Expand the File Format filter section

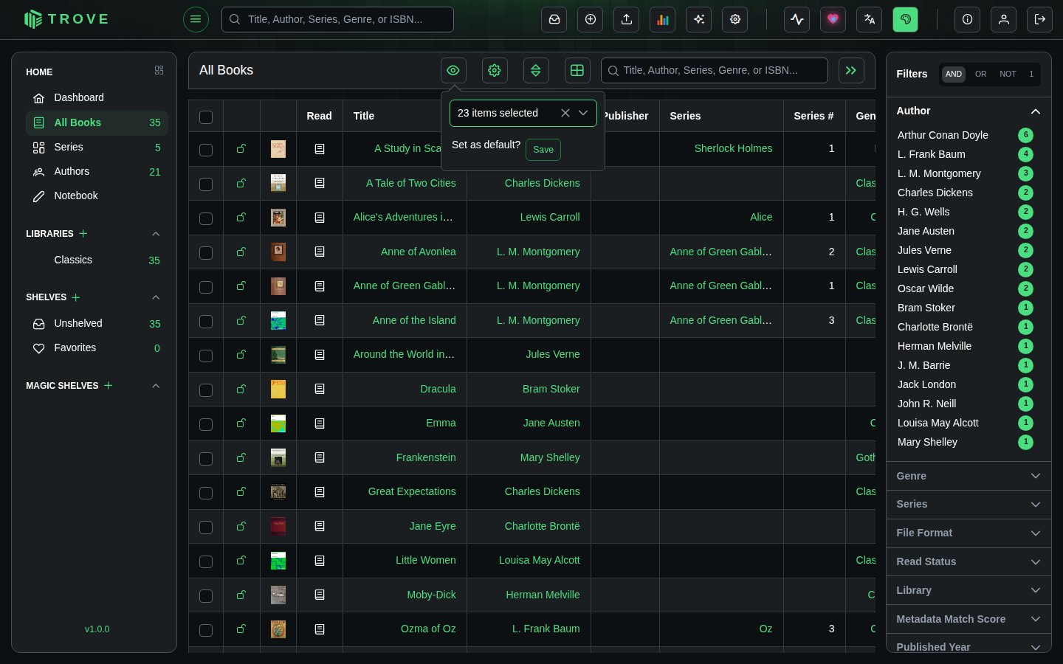pyautogui.click(x=969, y=533)
